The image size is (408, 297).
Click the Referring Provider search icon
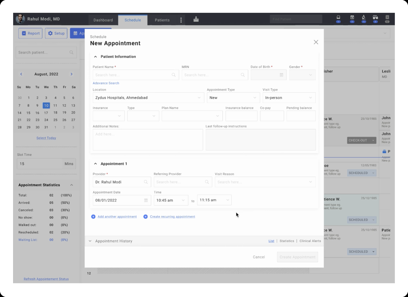207,182
